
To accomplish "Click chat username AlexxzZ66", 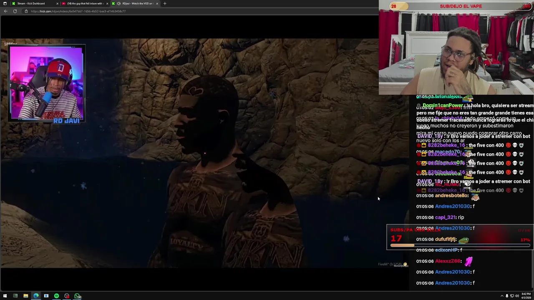I will [448, 261].
